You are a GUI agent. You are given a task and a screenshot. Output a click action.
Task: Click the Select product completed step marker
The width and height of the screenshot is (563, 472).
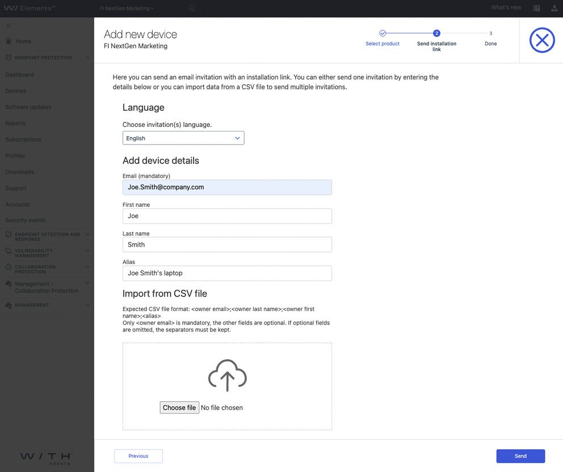click(x=382, y=33)
